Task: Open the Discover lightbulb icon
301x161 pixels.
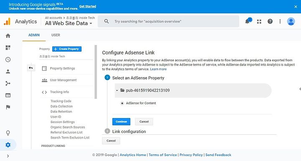Action: coord(8,133)
